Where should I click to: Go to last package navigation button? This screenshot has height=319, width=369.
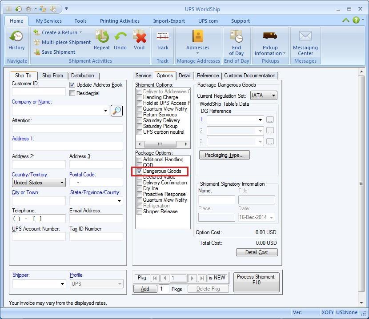coord(202,278)
